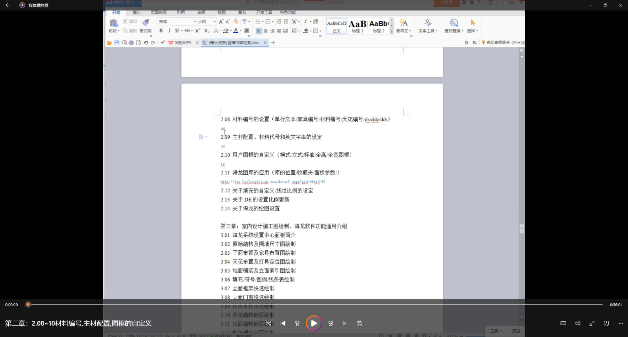Skip forward 30 seconds

click(330, 323)
